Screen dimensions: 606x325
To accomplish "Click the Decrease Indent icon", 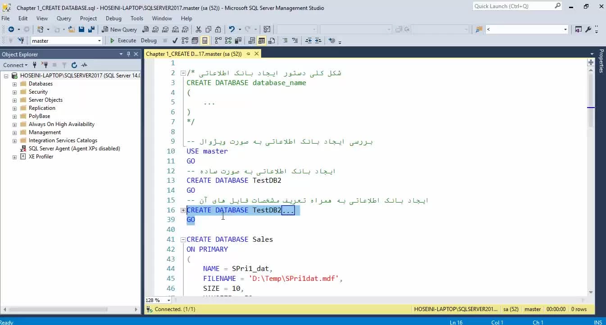I will tap(308, 41).
